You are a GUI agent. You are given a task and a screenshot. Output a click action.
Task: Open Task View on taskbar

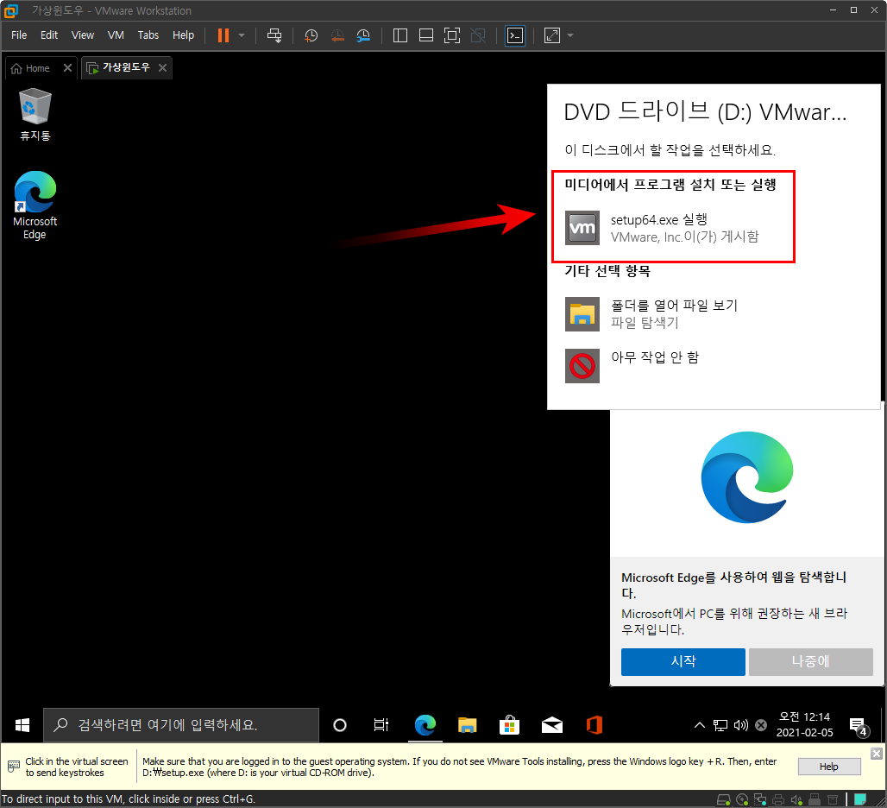[381, 725]
